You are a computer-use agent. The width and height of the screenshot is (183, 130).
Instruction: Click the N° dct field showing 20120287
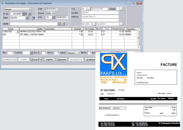click(16, 14)
